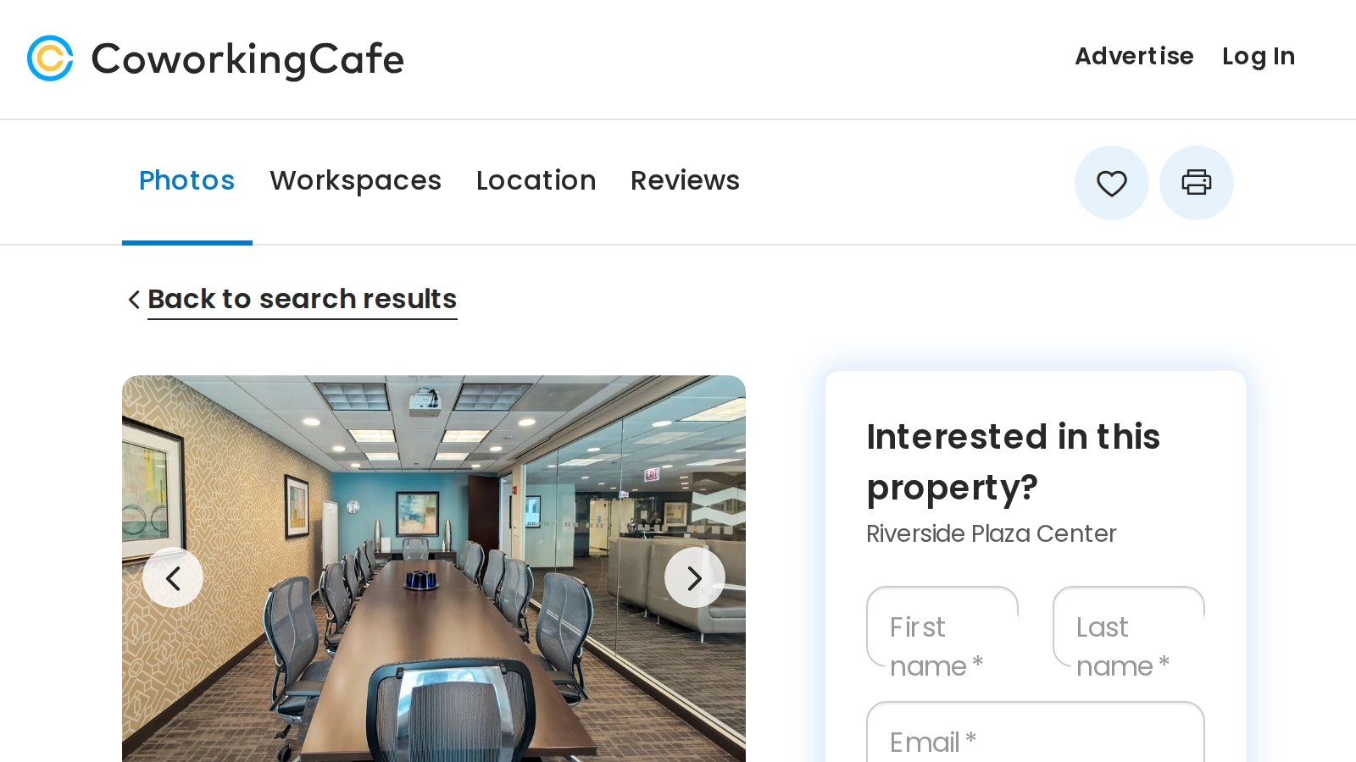
Task: Show the next photo with right arrow
Action: pos(694,578)
